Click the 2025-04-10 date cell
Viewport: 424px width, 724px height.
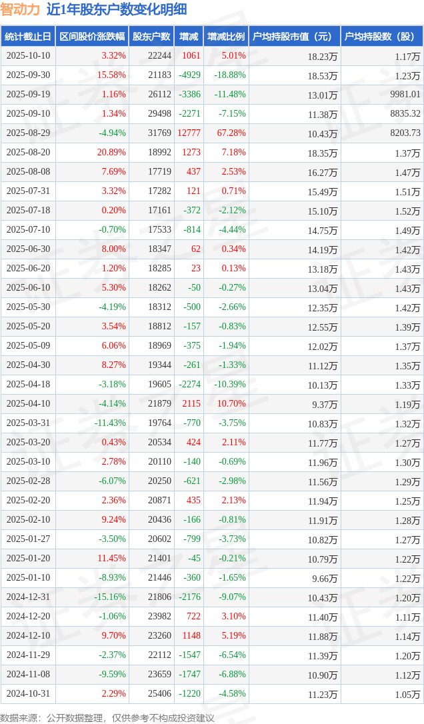[x=28, y=404]
